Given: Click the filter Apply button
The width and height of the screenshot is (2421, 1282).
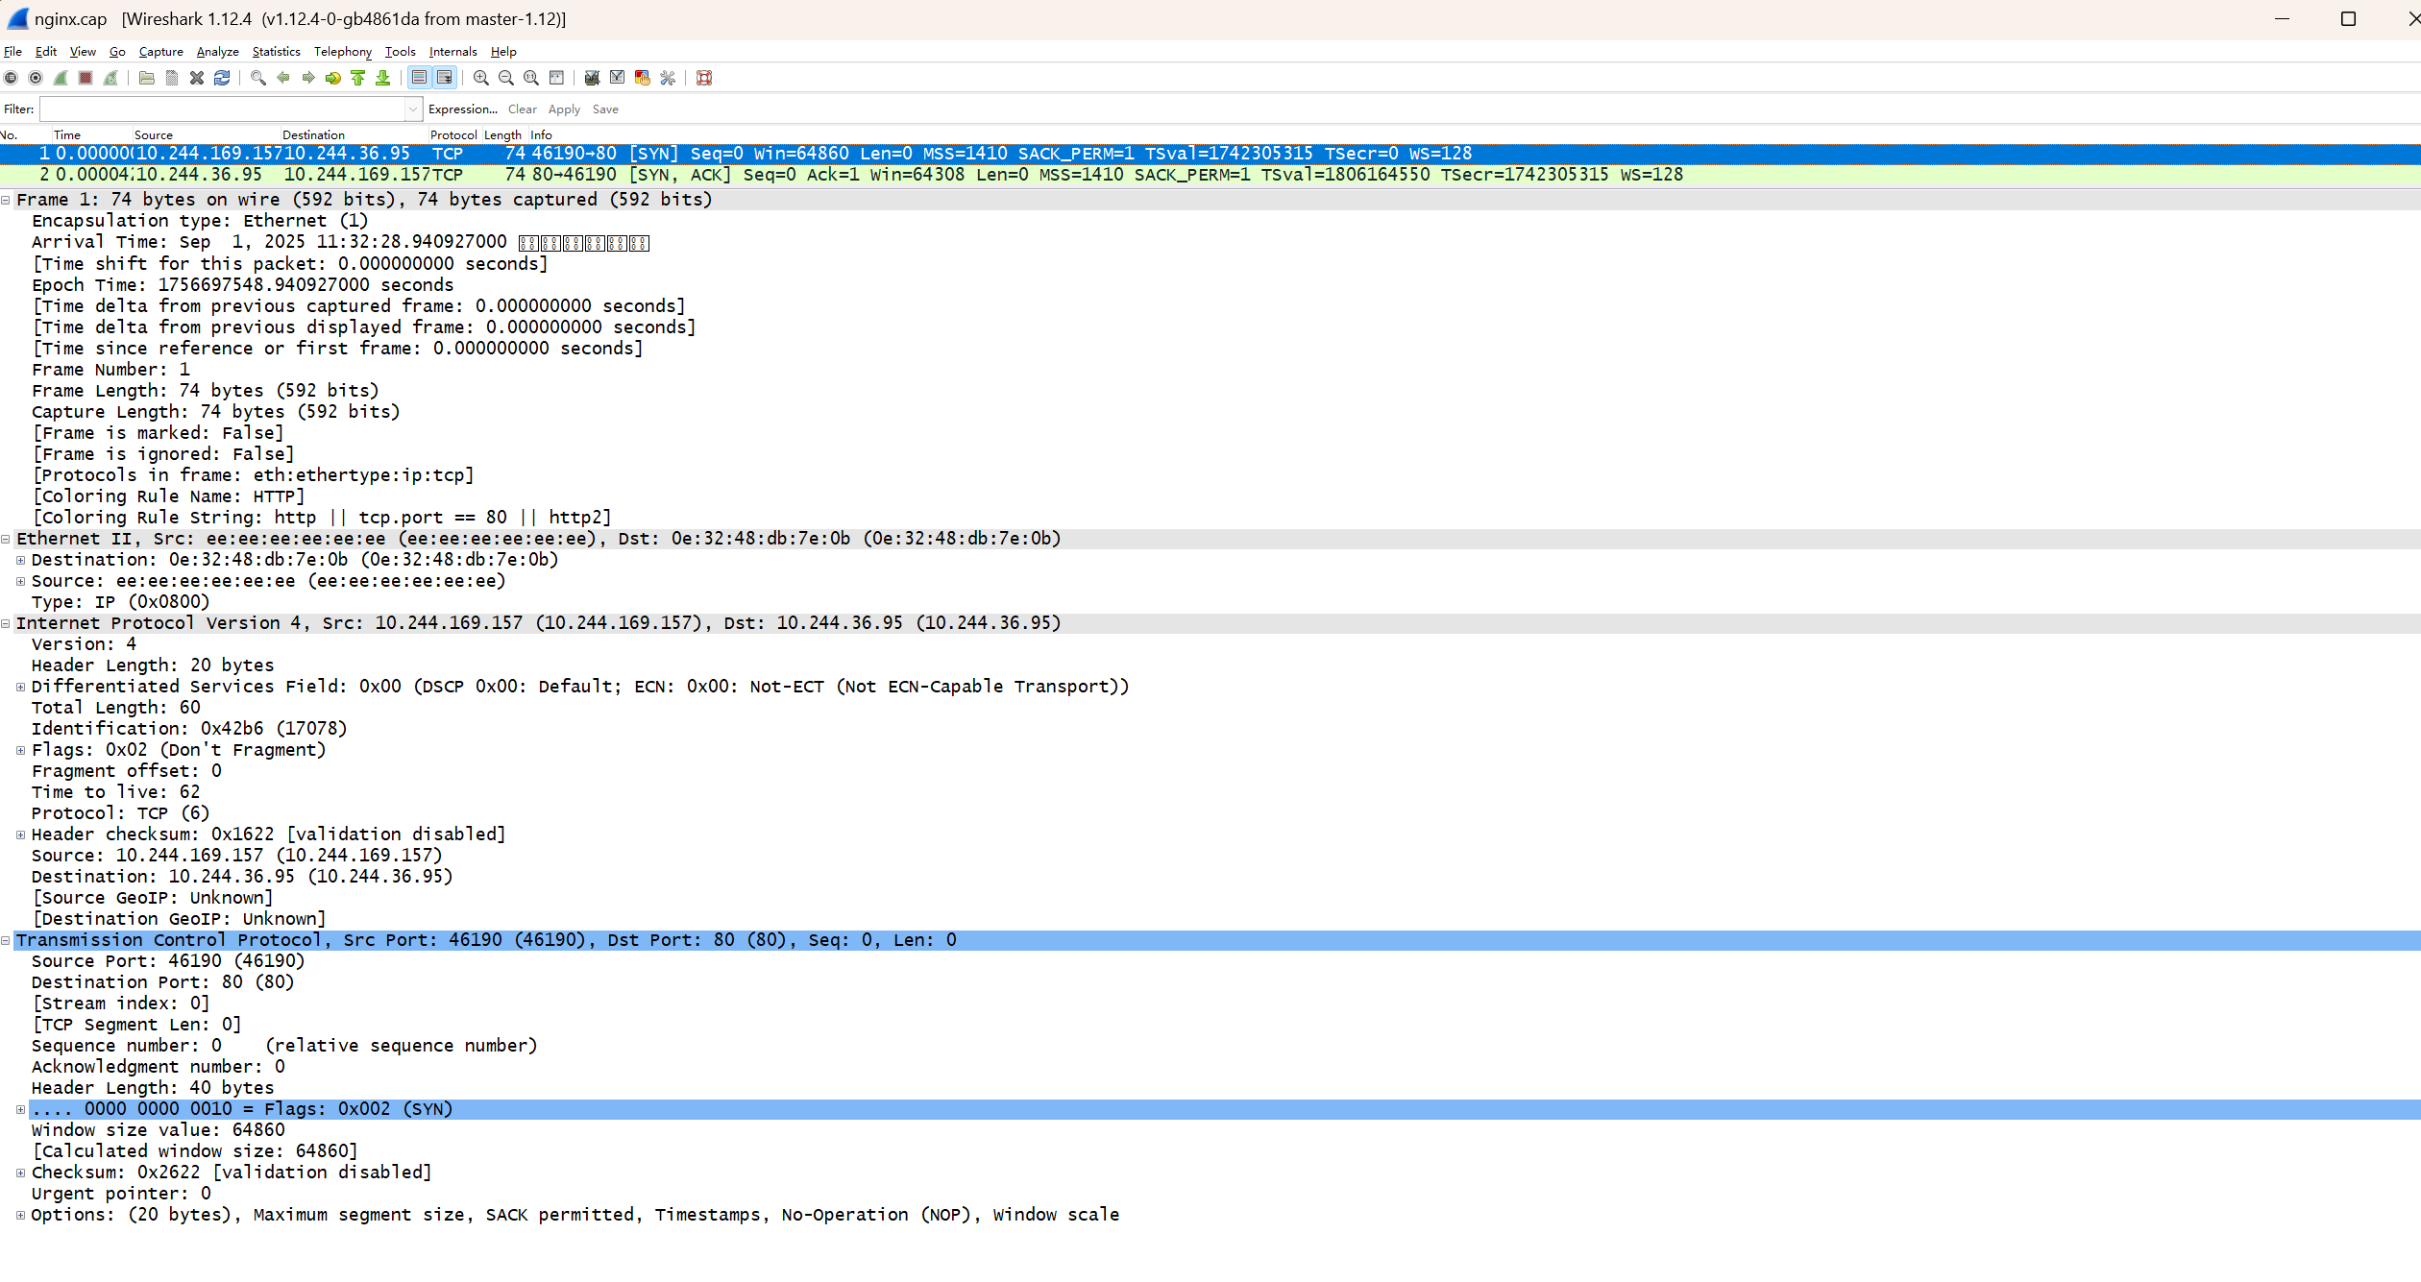Looking at the screenshot, I should pyautogui.click(x=564, y=109).
